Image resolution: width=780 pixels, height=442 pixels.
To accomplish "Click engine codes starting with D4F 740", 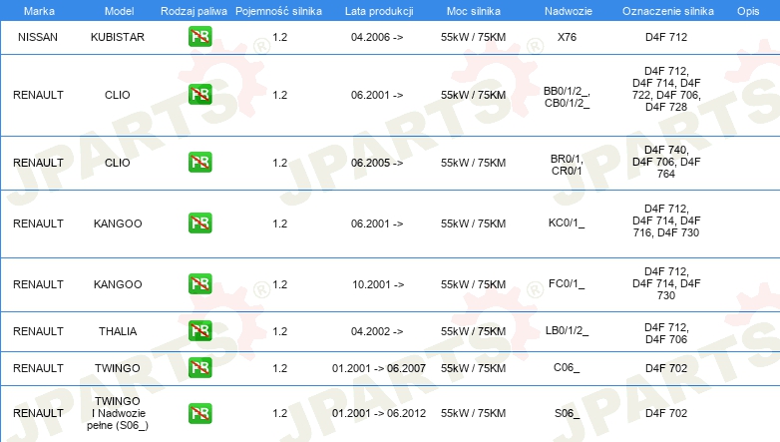I will pyautogui.click(x=666, y=162).
